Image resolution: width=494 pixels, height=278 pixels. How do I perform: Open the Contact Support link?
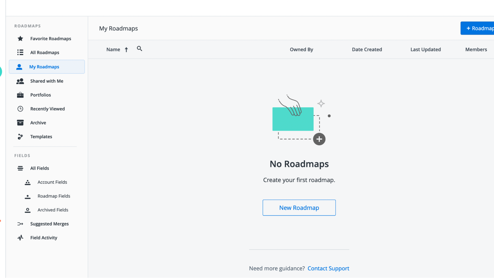[x=328, y=268]
